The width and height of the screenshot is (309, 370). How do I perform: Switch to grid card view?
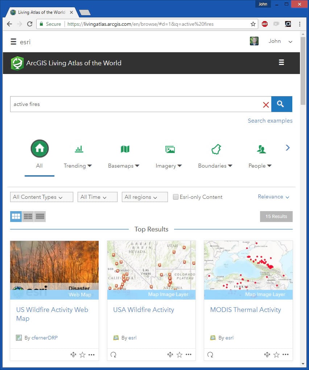pyautogui.click(x=16, y=217)
